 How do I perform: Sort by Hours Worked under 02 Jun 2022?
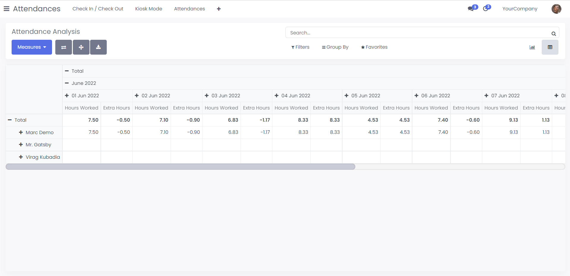(151, 108)
